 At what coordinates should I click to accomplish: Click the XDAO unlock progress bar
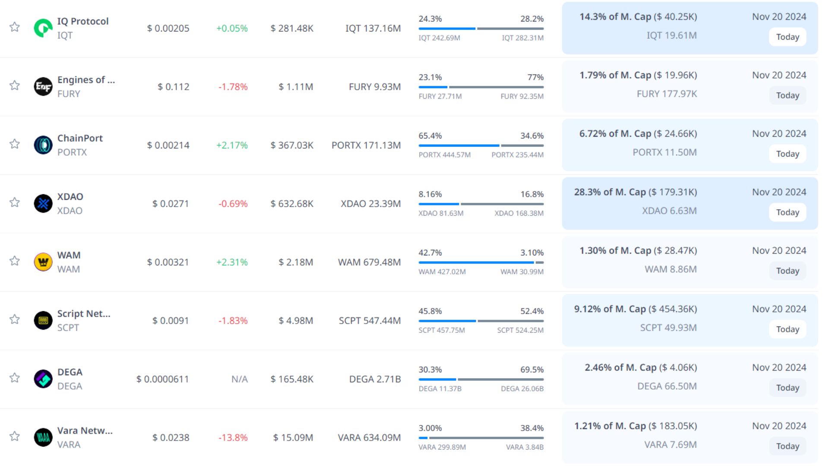click(481, 204)
